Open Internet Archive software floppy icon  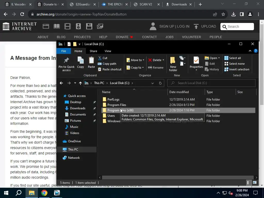(89, 27)
